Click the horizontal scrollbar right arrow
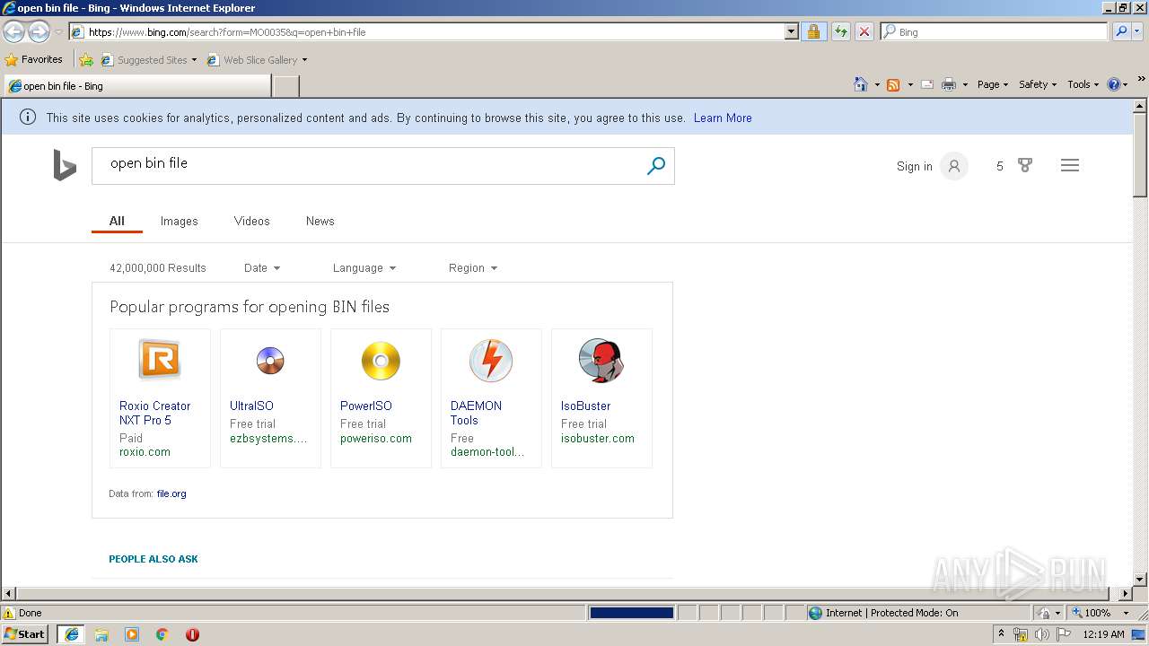The width and height of the screenshot is (1149, 646). 1126,593
